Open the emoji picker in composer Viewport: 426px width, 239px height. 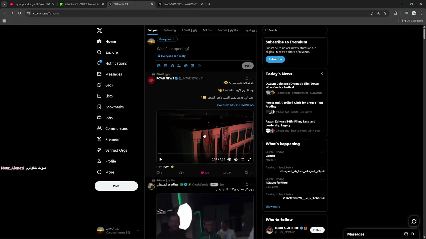coord(186,66)
